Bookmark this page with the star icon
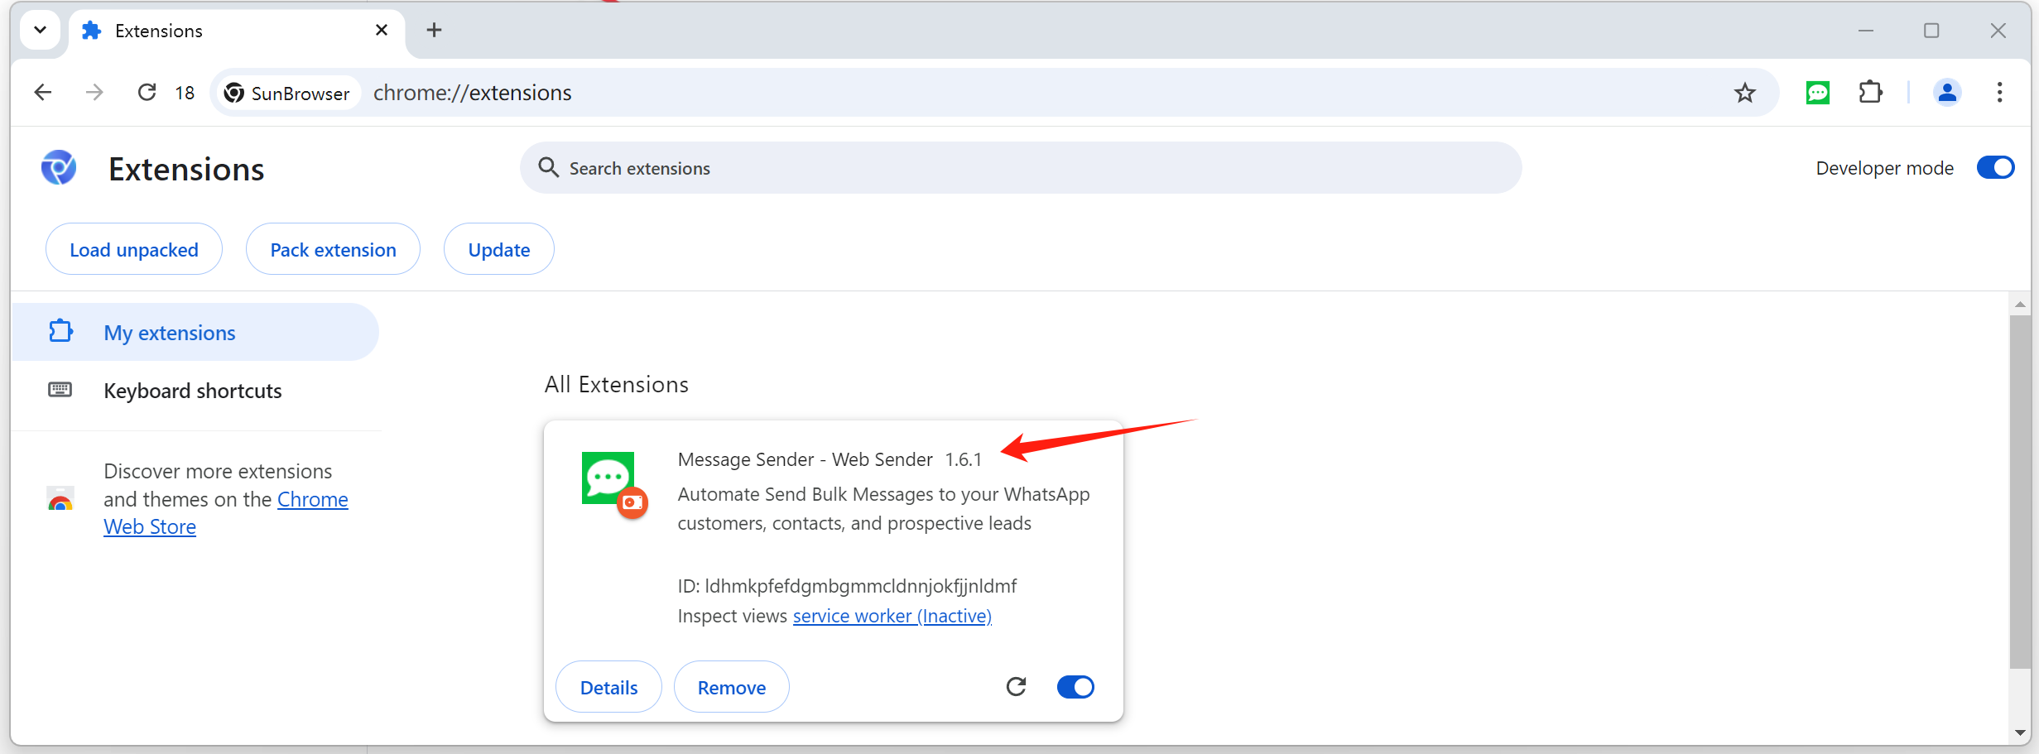 [x=1744, y=93]
